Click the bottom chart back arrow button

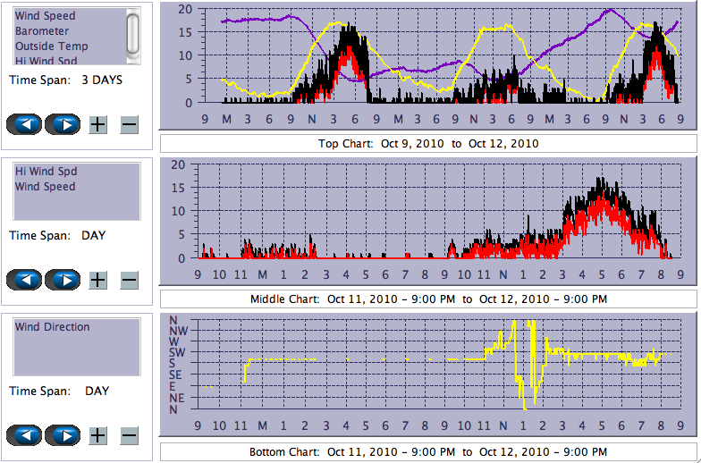click(x=24, y=435)
